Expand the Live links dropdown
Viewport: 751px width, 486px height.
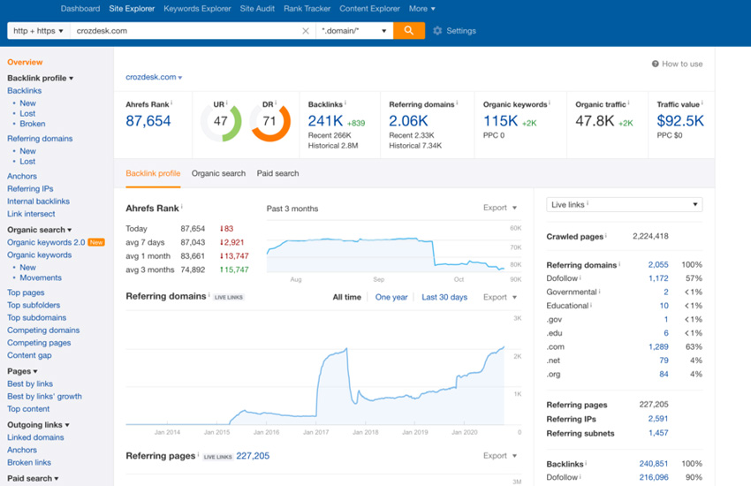[x=624, y=205]
